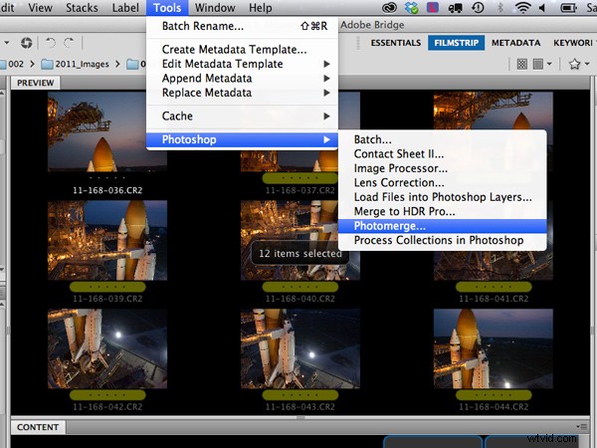
Task: Select the Preview panel tab
Action: [x=36, y=83]
